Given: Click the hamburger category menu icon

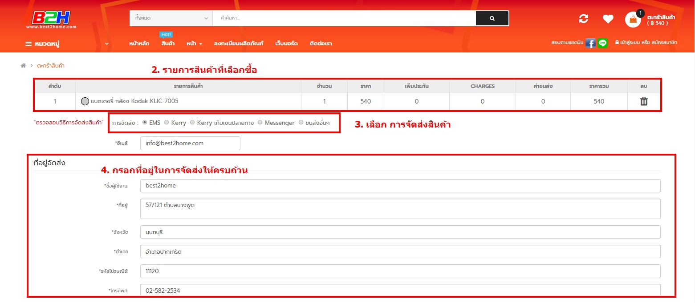Looking at the screenshot, I should click(x=28, y=44).
